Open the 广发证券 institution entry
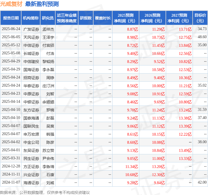This screenshot has height=195, width=208. [31, 29]
